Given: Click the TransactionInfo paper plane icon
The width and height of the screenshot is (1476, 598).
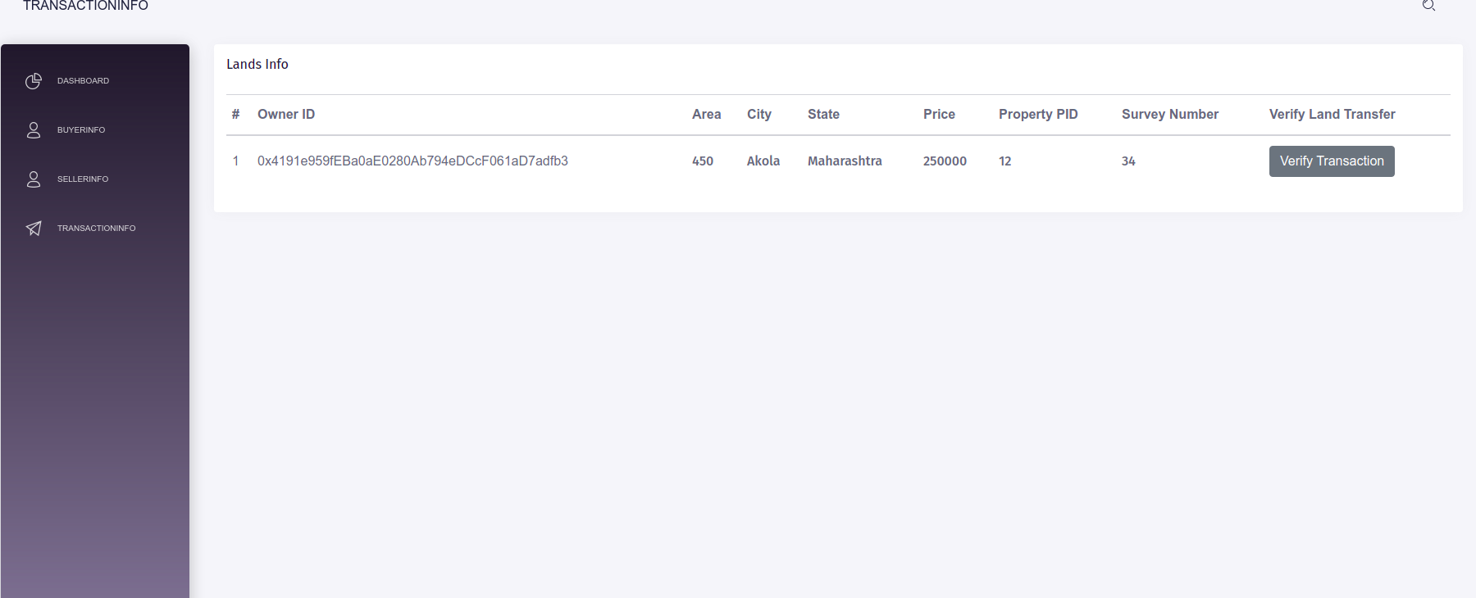Looking at the screenshot, I should (34, 229).
